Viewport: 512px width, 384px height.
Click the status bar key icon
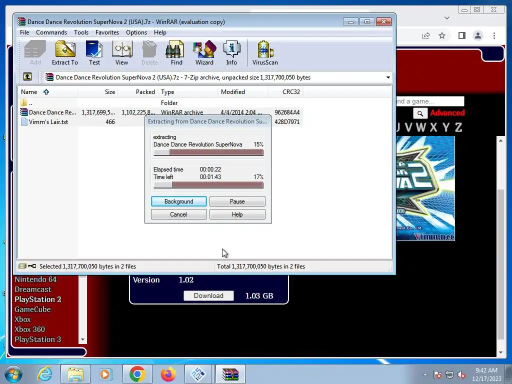pyautogui.click(x=32, y=266)
